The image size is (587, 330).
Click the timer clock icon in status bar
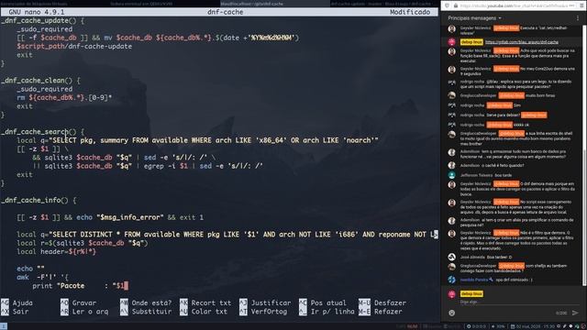tap(469, 326)
